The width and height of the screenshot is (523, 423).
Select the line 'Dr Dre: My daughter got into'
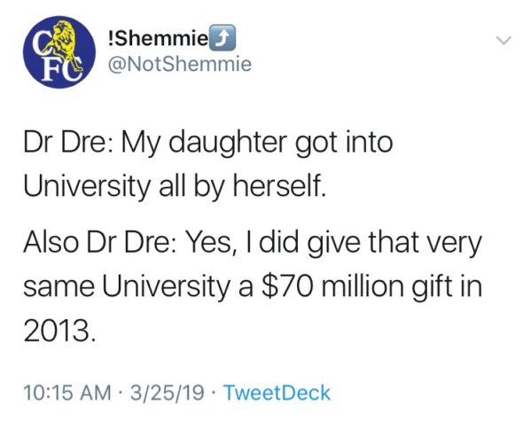click(207, 144)
